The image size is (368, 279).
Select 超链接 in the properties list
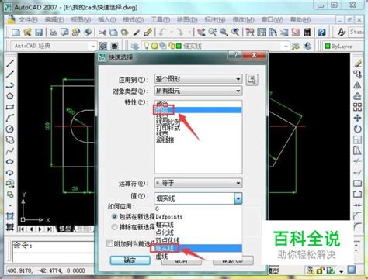pyautogui.click(x=165, y=139)
